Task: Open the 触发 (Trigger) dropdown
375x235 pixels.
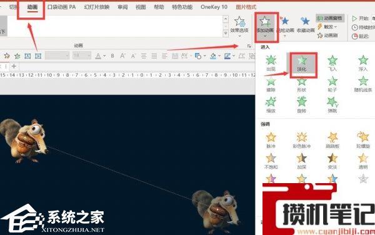Action: [327, 27]
